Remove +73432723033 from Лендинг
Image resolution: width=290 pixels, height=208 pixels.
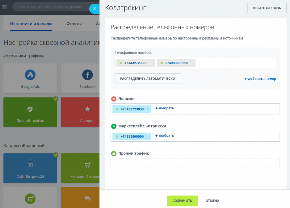(x=148, y=109)
